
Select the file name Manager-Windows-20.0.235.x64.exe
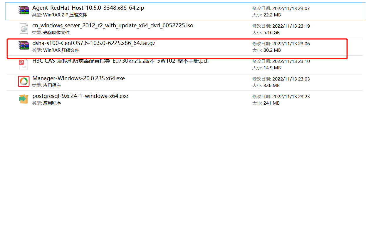click(x=79, y=78)
